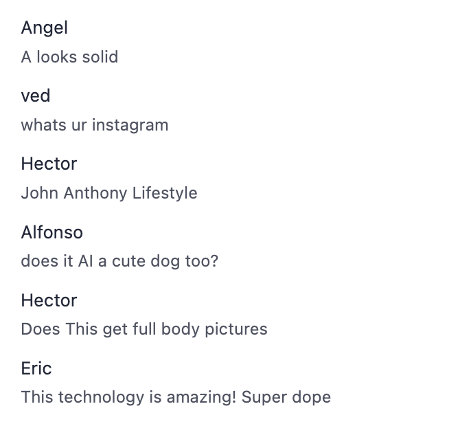Click the Alfonso username

(x=52, y=232)
